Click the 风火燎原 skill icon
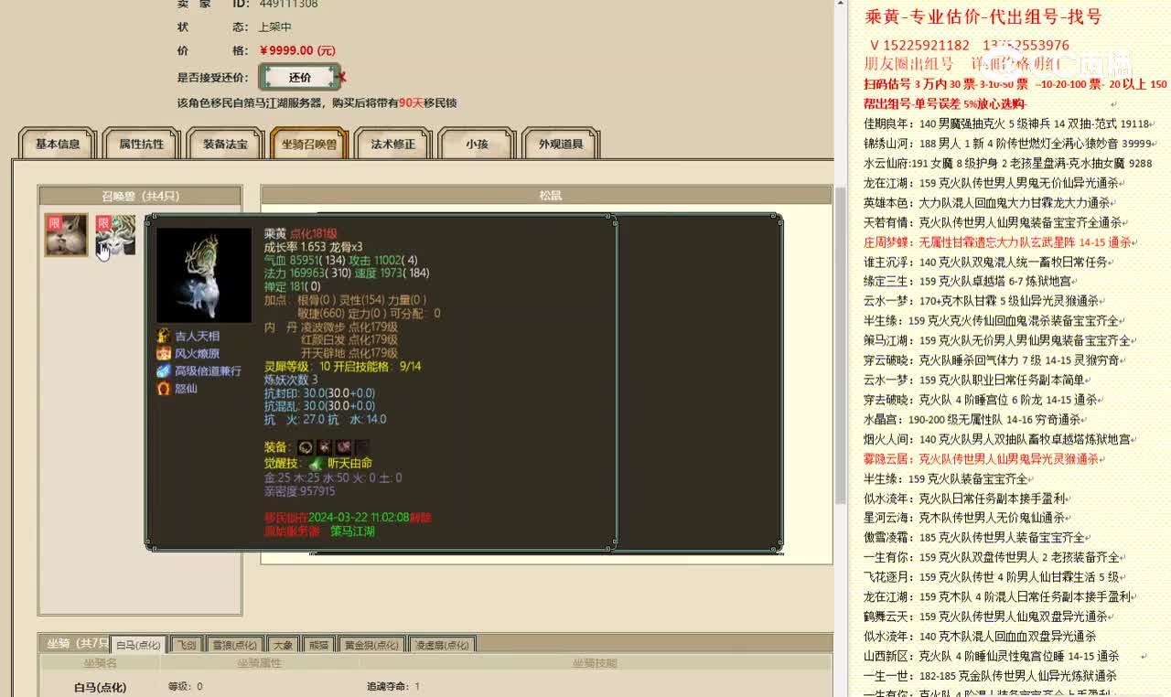The width and height of the screenshot is (1171, 697). point(164,353)
